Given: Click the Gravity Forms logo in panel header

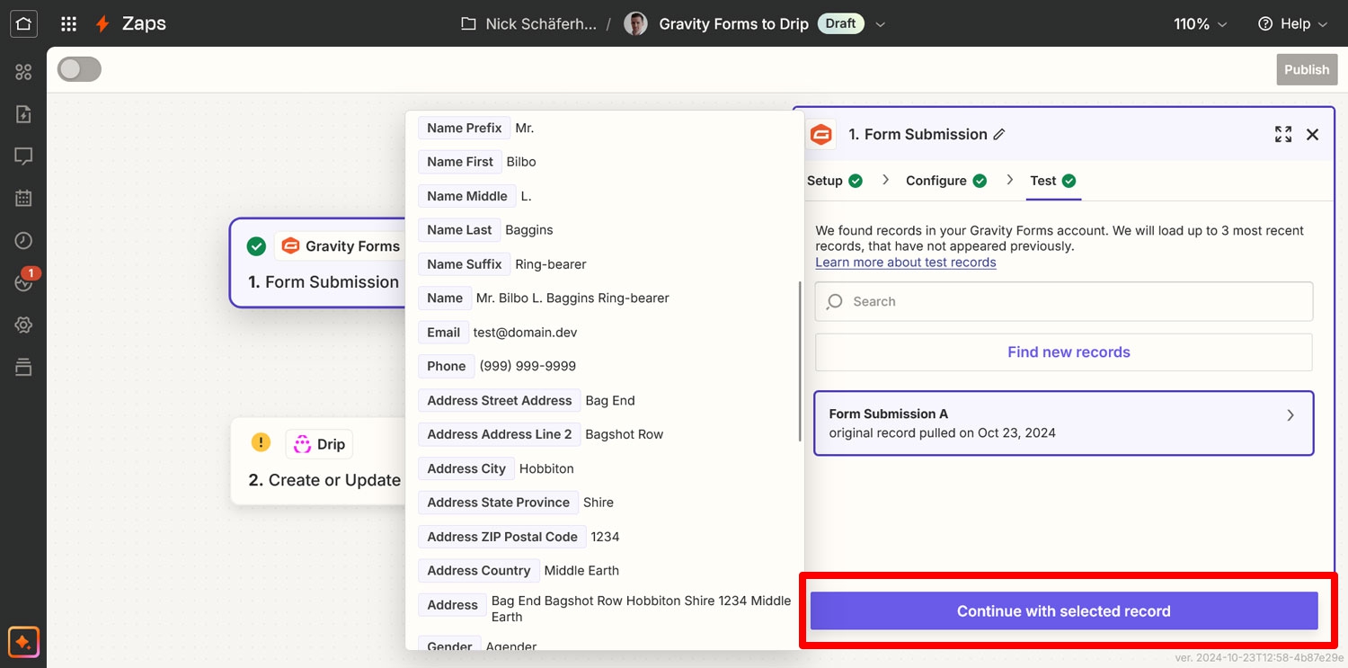Looking at the screenshot, I should [x=820, y=134].
